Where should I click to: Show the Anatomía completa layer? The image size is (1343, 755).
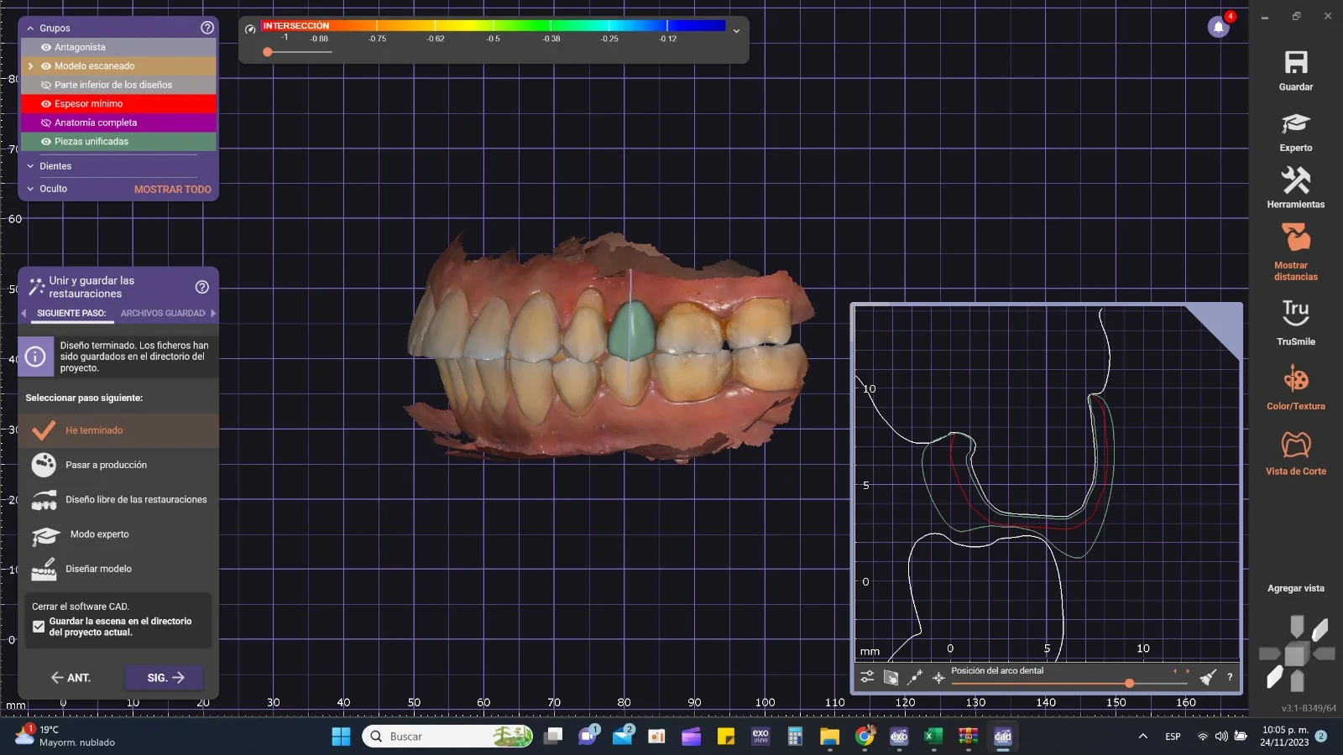pyautogui.click(x=46, y=123)
